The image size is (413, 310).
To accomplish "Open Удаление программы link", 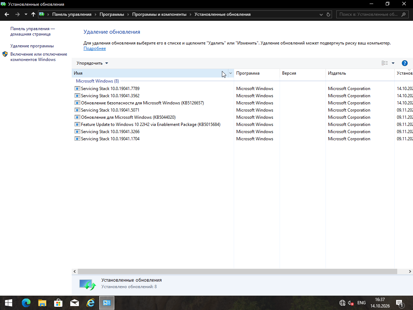I will 32,46.
